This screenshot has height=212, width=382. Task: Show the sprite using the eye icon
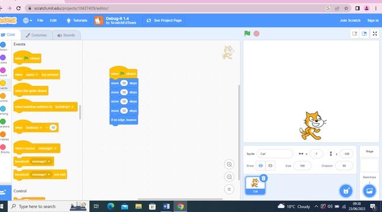coord(261,166)
